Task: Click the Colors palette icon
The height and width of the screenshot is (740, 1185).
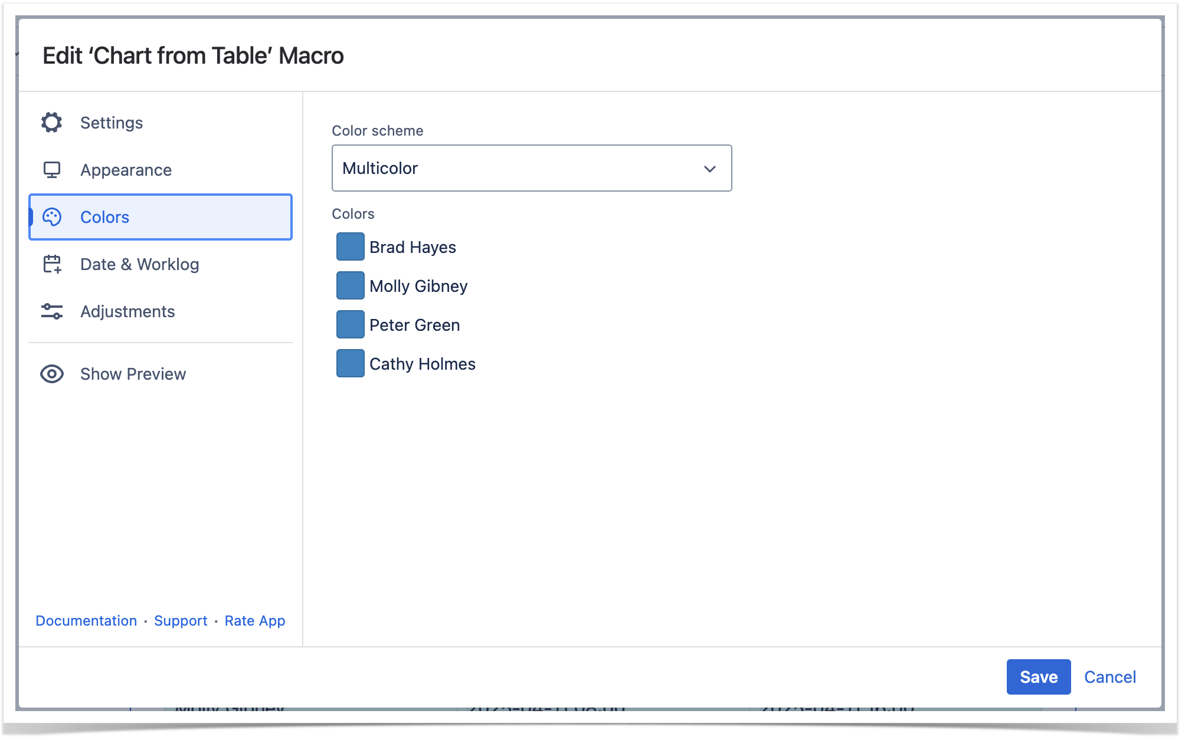Action: pos(52,217)
